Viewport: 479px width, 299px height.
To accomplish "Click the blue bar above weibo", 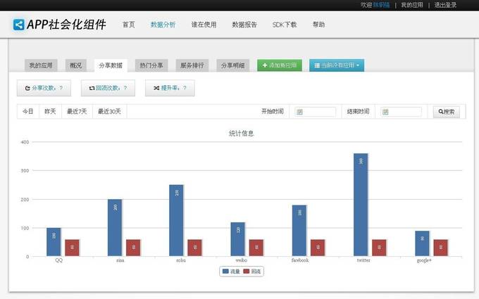I will [237, 239].
